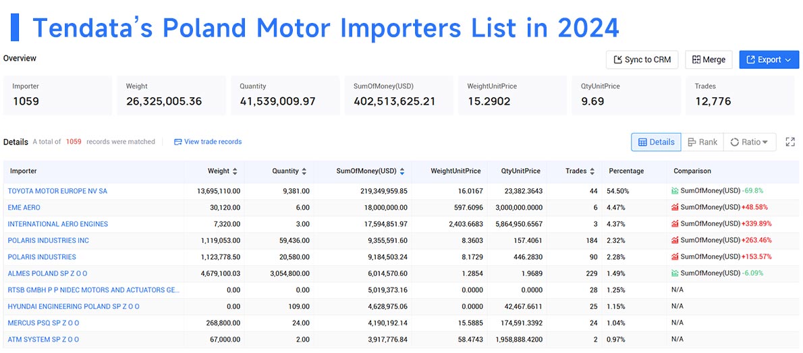Open the View trade records link

(208, 142)
